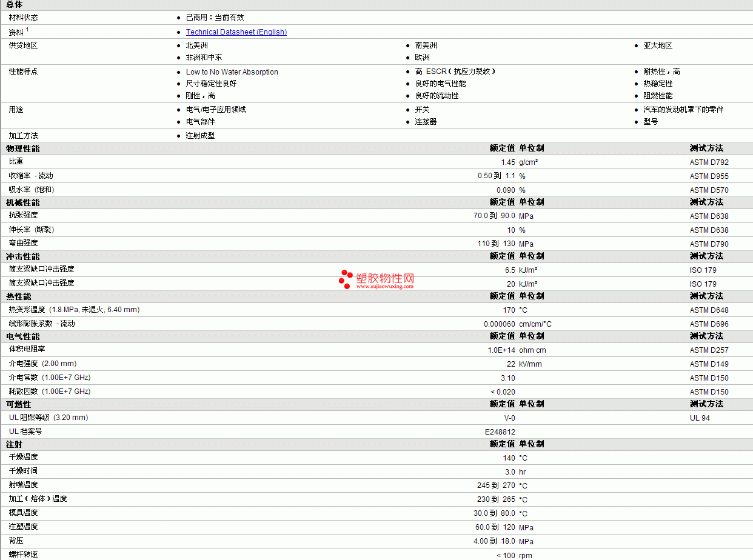Select ASTM D638 in the 伸长率 (断裂) row
The width and height of the screenshot is (753, 560).
pyautogui.click(x=709, y=230)
